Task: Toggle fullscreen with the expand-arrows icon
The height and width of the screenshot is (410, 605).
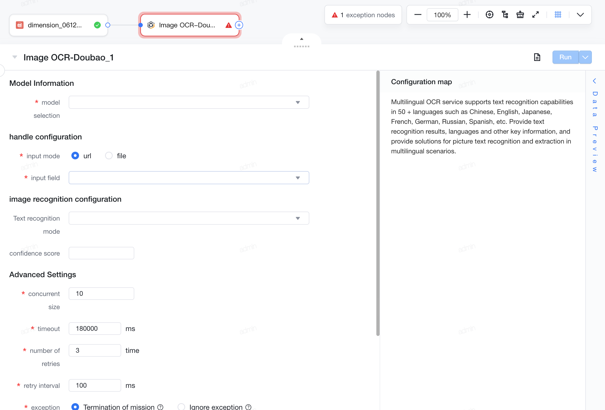Action: [536, 15]
